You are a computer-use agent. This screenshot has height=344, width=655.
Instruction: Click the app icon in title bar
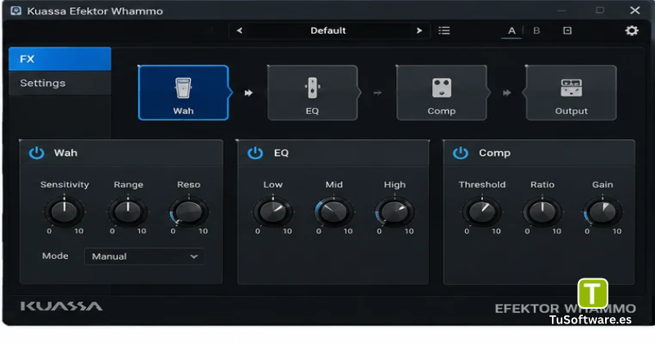[x=16, y=11]
